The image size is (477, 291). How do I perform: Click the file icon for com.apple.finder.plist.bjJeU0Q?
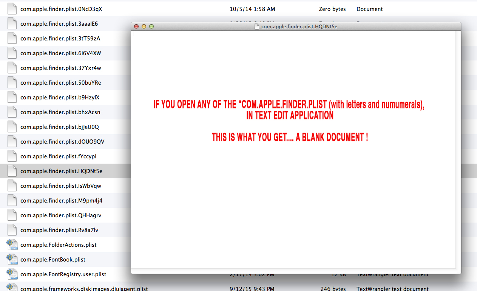tap(12, 127)
